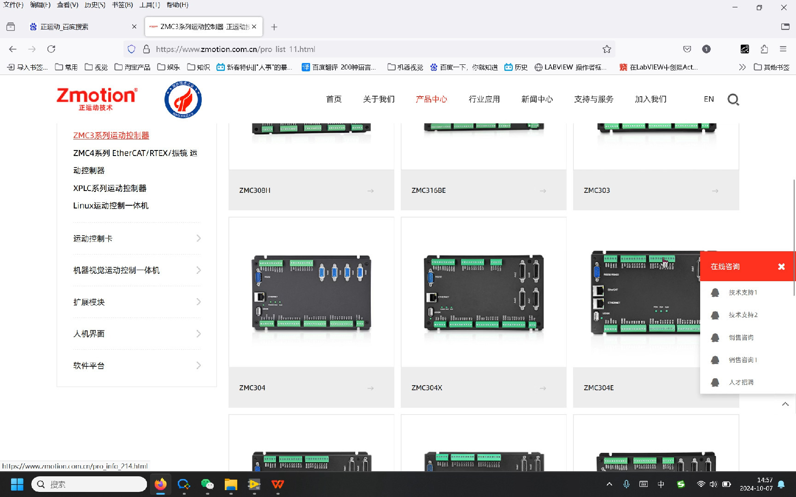Open the site search magnifier icon
796x497 pixels.
point(733,99)
